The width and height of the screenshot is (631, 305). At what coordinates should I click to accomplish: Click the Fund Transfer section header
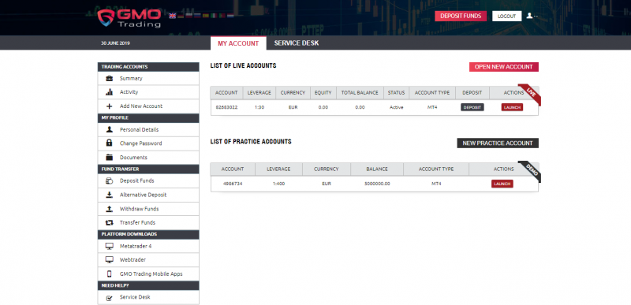pos(148,169)
